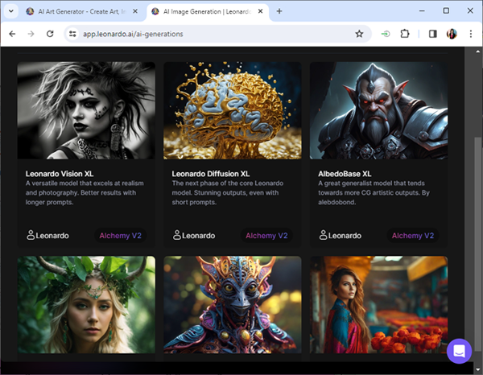Viewport: 483px width, 375px height.
Task: Click the page vertical scrollbar thumb
Action: click(x=477, y=243)
